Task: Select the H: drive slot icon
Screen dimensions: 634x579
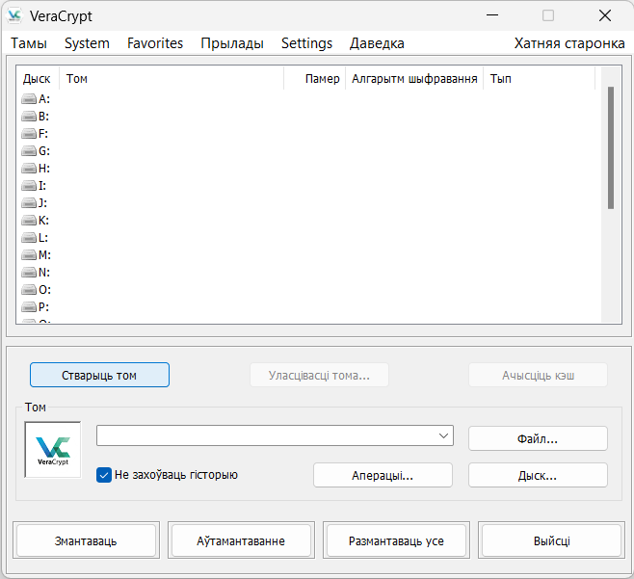Action: point(29,169)
